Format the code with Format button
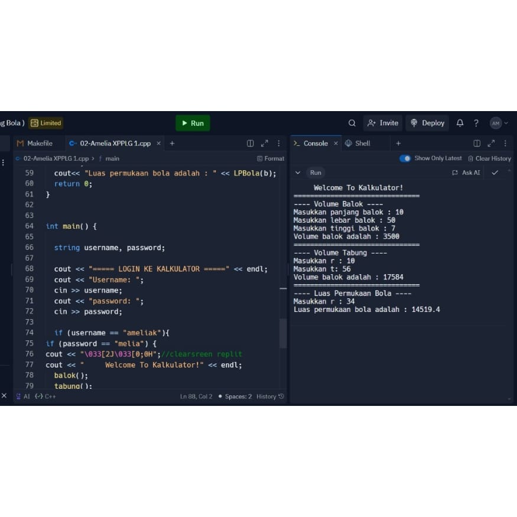 pos(271,158)
